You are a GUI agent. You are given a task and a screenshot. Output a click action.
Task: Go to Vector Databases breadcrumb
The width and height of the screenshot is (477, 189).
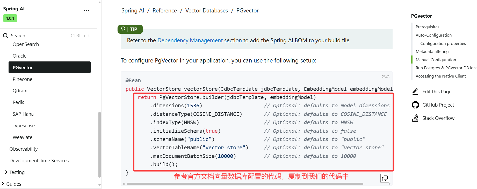pyautogui.click(x=207, y=11)
